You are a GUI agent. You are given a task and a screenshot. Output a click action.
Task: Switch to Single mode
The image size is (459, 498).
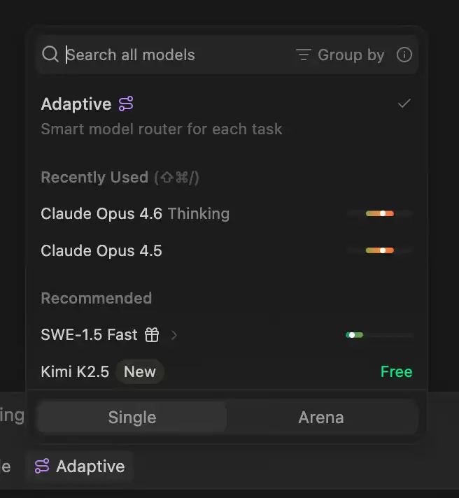pyautogui.click(x=132, y=417)
